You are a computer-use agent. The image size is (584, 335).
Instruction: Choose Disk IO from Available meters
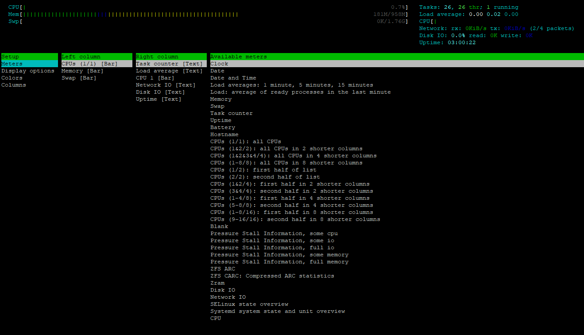coord(223,290)
